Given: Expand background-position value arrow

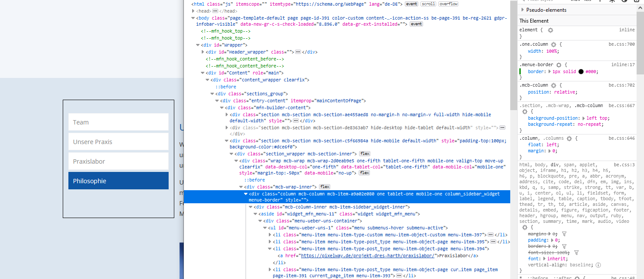Looking at the screenshot, I should [584, 118].
